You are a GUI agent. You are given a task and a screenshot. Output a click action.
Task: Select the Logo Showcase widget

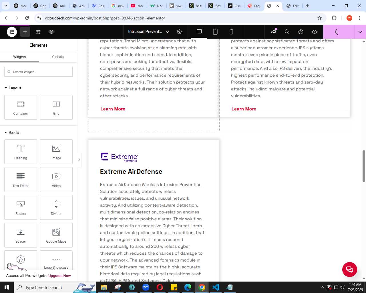click(56, 260)
